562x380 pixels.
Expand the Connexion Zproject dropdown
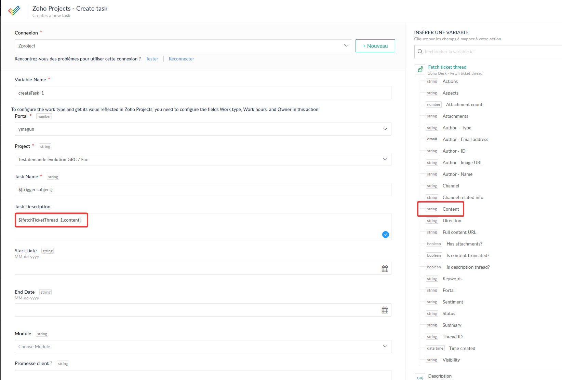pos(183,46)
